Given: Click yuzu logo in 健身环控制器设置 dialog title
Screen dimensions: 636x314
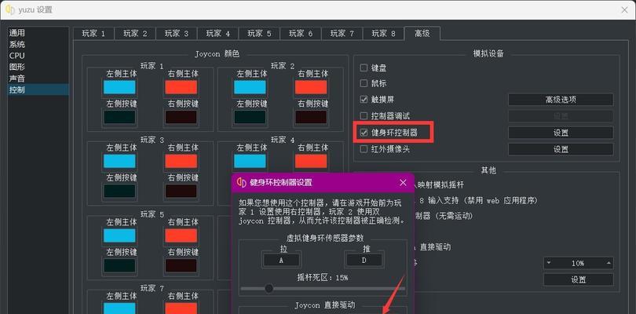Looking at the screenshot, I should coord(241,183).
